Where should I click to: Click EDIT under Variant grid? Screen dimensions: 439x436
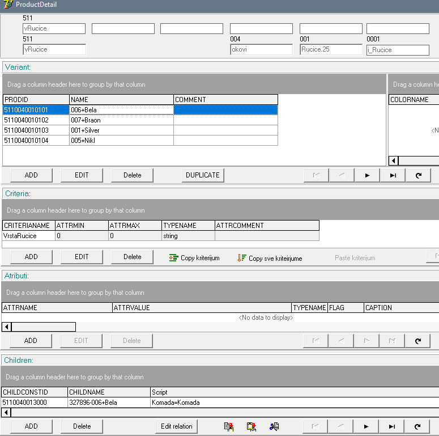82,175
